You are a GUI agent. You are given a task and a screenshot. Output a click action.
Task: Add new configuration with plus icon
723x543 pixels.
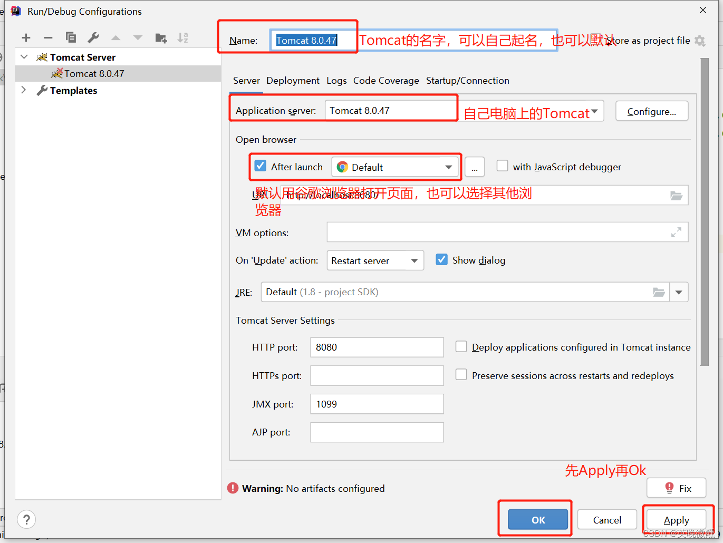(x=26, y=38)
